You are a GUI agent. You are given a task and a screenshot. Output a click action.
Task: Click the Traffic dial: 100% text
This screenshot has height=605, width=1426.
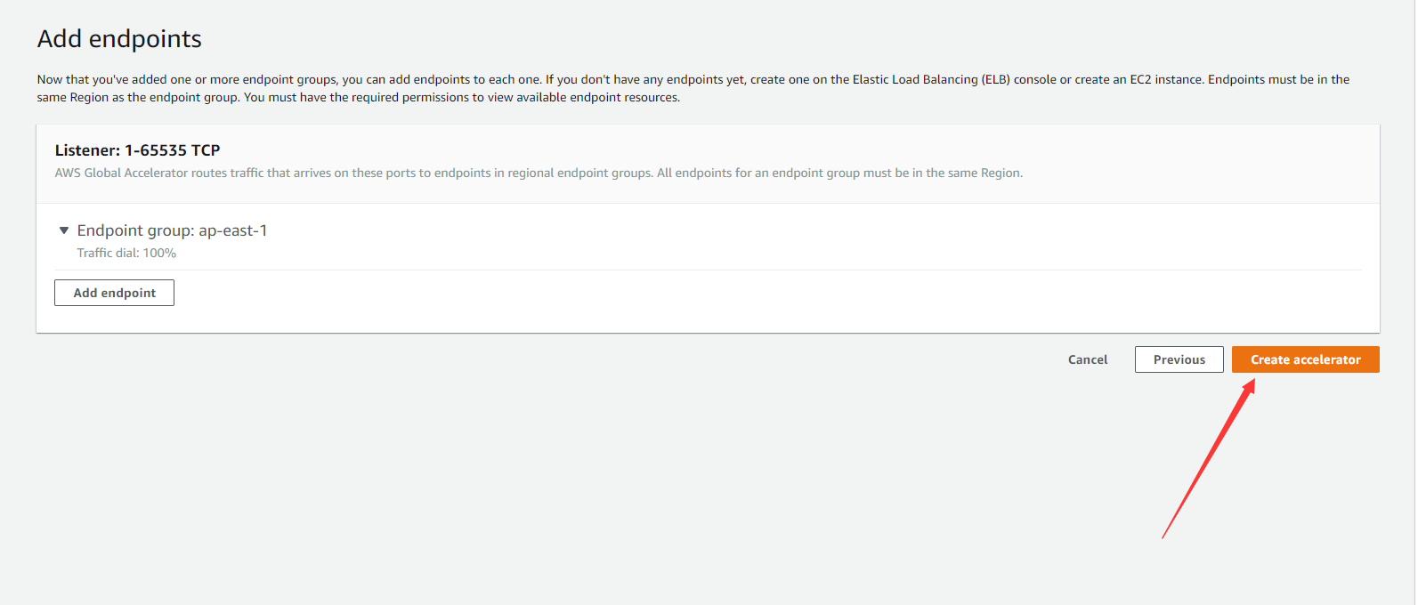coord(126,253)
